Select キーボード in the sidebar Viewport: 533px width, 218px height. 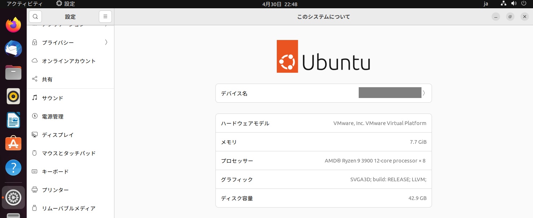click(70, 172)
